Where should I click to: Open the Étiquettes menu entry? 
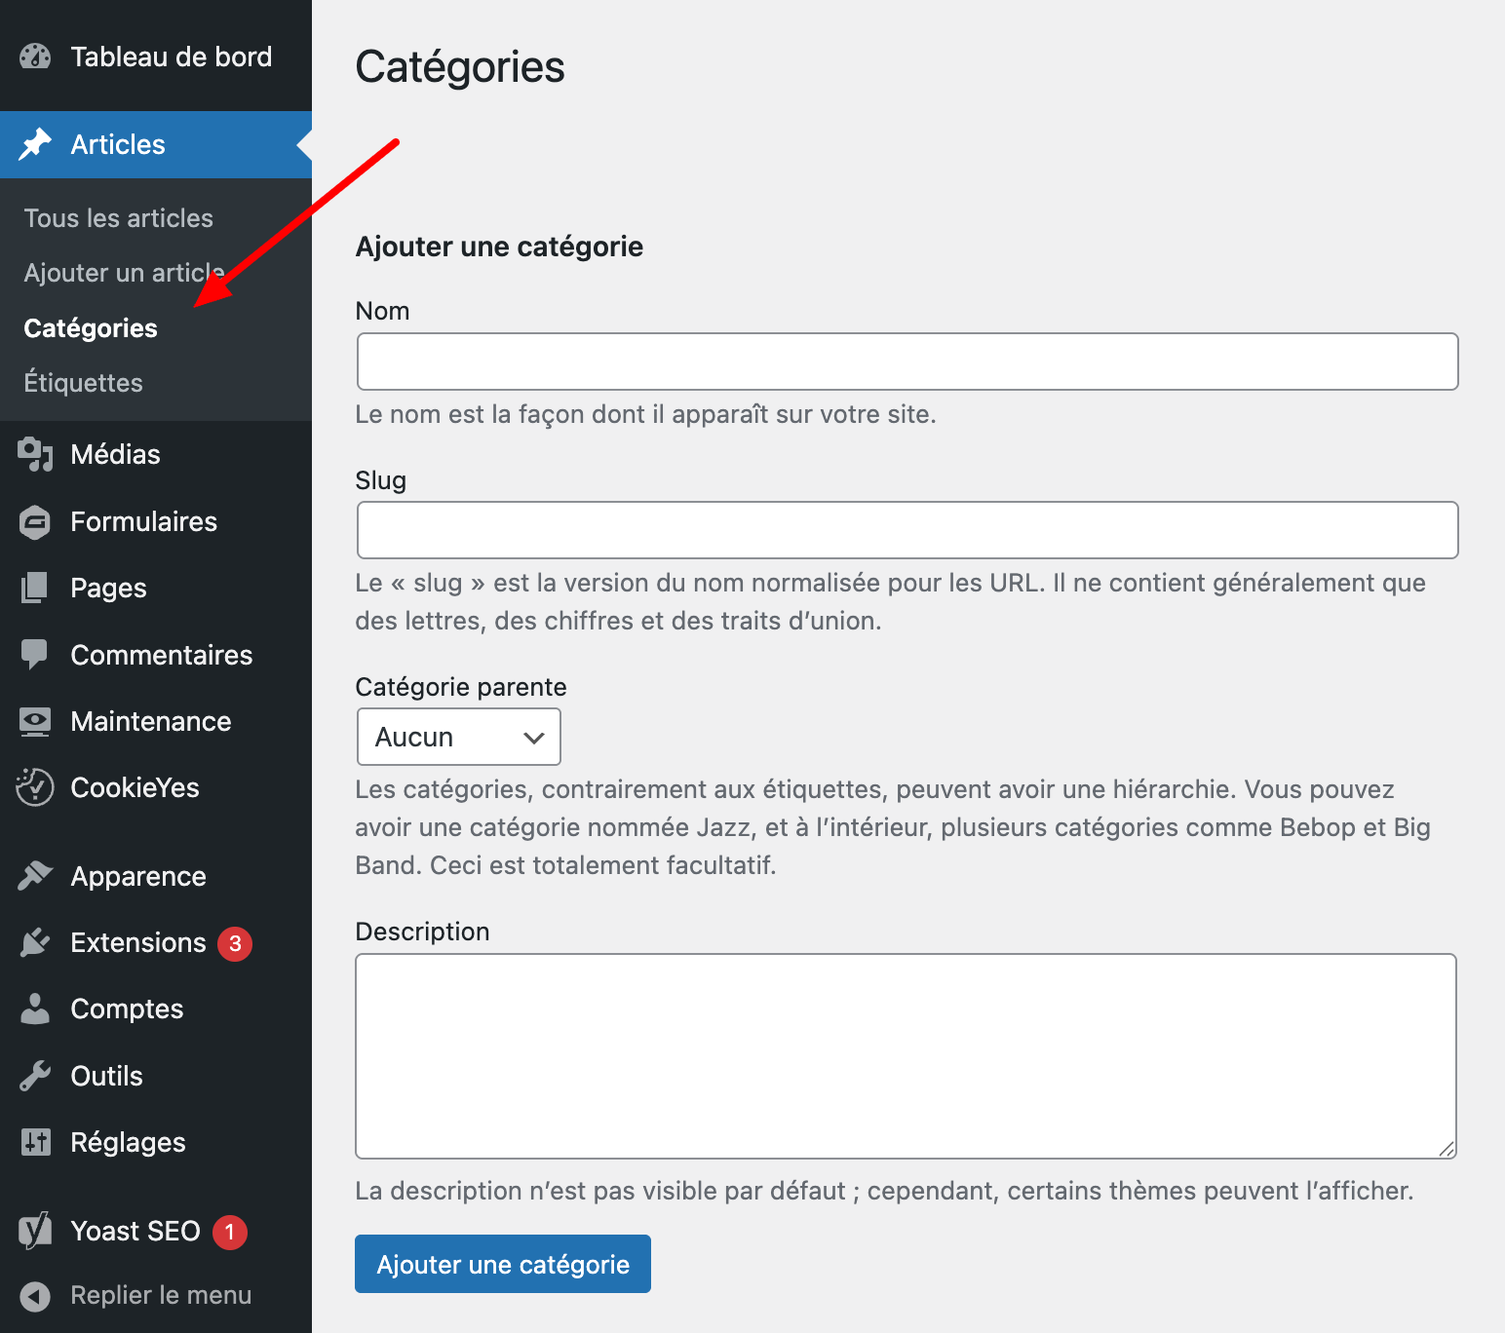point(83,382)
